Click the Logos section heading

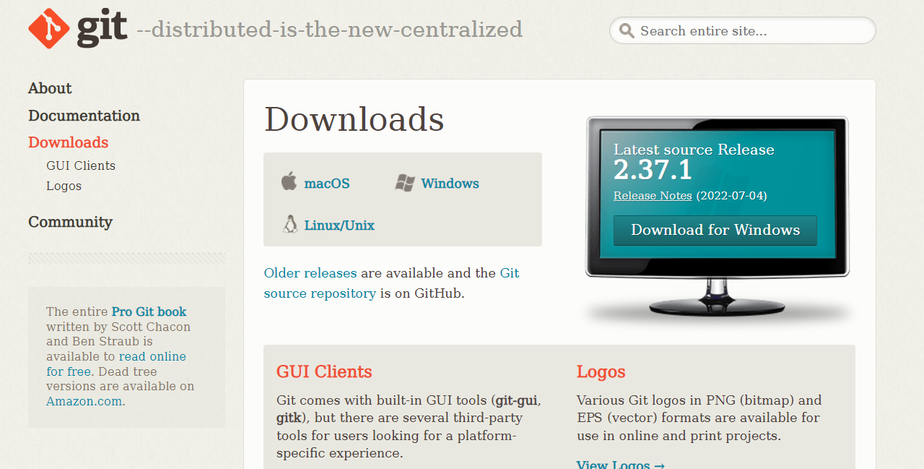[601, 372]
